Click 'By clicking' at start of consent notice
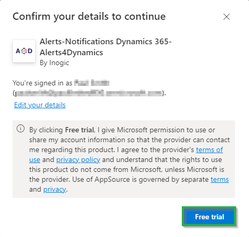The width and height of the screenshot is (249, 237). click(46, 130)
